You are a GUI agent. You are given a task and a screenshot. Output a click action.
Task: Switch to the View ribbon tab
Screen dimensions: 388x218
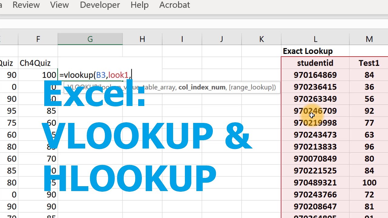59,5
